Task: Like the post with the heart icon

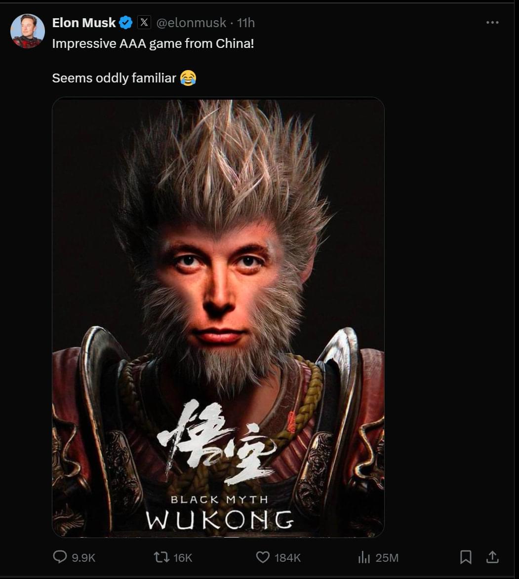Action: click(x=263, y=557)
